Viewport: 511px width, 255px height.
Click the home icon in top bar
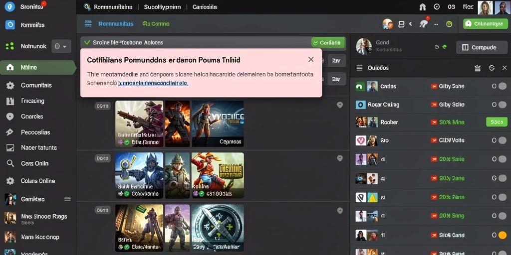click(x=423, y=7)
